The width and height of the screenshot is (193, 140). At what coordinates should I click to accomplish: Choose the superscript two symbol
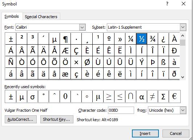click(x=22, y=39)
